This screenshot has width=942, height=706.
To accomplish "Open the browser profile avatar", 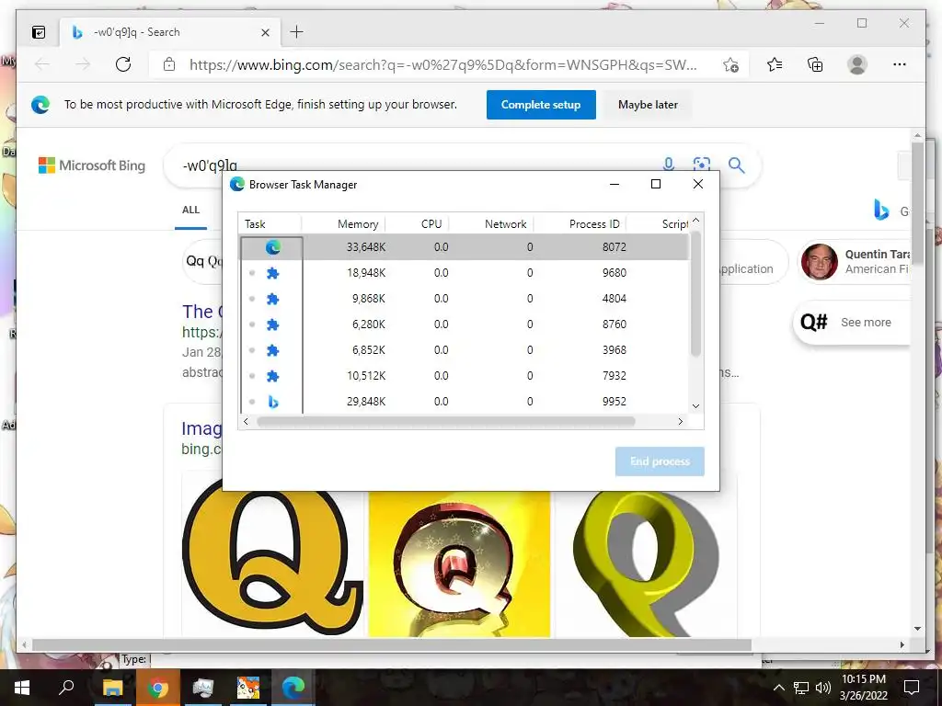I will [857, 64].
